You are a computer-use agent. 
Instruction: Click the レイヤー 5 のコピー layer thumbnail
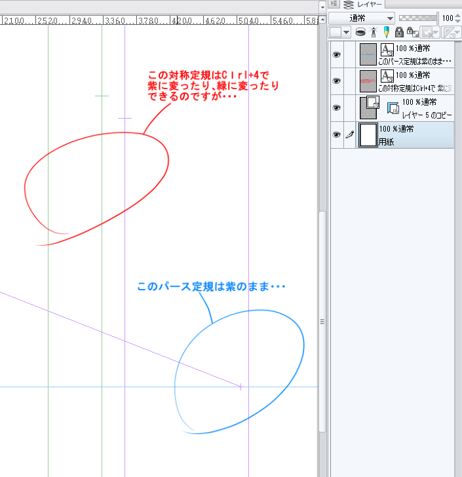(x=368, y=111)
